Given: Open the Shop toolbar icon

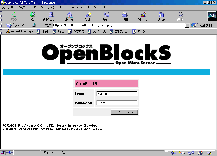Looking at the screenshot, I should tap(161, 16).
